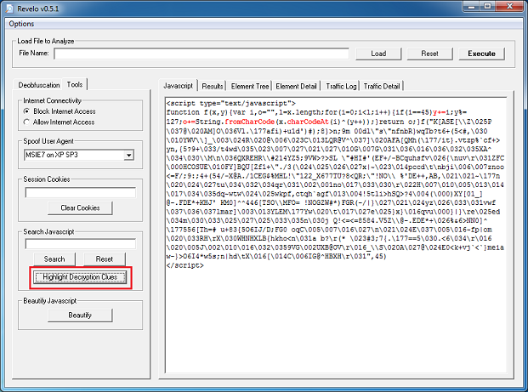Screen dimensions: 528x392
Task: Expand the Spoof User Agent dropdown
Action: point(128,156)
